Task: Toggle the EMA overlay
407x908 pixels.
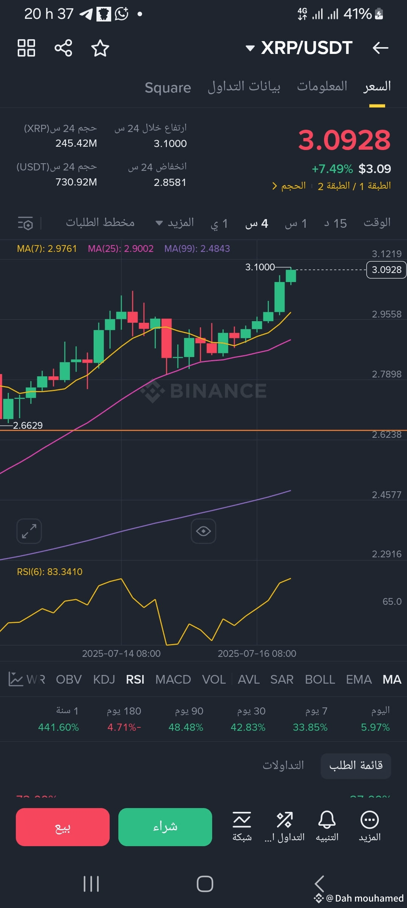Action: click(x=359, y=679)
